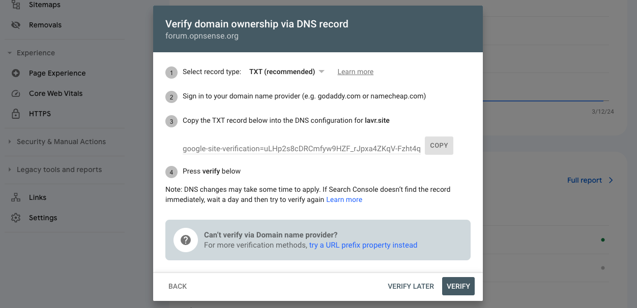This screenshot has height=308, width=637.
Task: Open Page Experience via its plus icon
Action: 16,73
